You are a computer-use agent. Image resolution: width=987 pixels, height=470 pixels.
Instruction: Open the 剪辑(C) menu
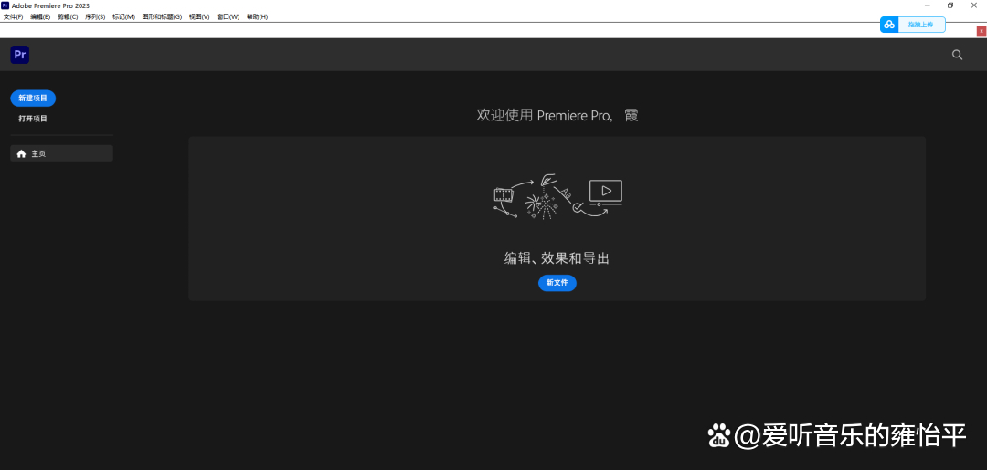click(x=68, y=17)
